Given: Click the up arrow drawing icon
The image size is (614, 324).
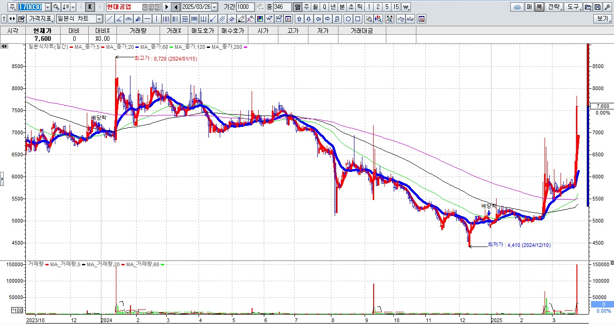Looking at the screenshot, I should (299, 19).
